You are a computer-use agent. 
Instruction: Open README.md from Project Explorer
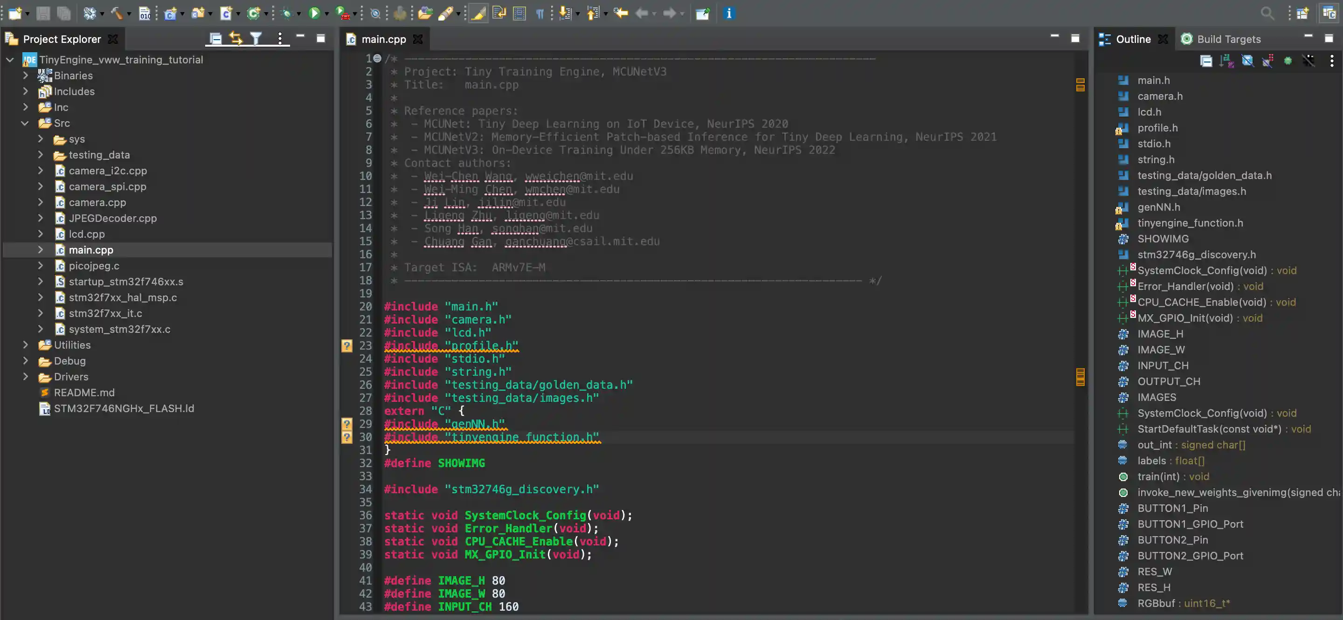point(84,393)
